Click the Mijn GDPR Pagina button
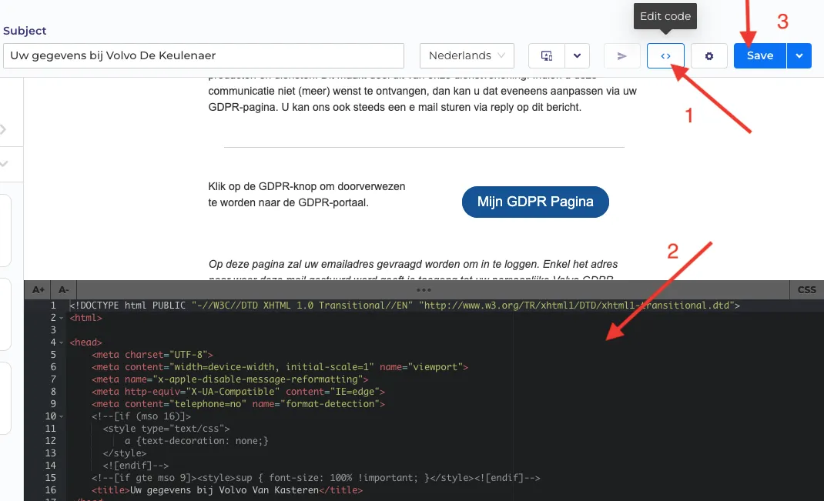This screenshot has width=824, height=501. (535, 202)
